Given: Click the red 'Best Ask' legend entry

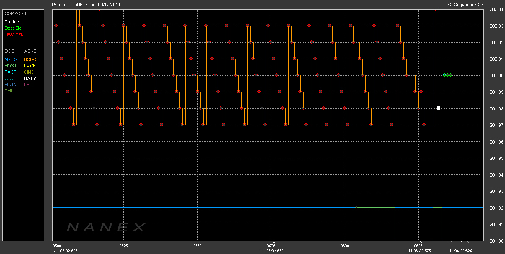Looking at the screenshot, I should point(13,34).
